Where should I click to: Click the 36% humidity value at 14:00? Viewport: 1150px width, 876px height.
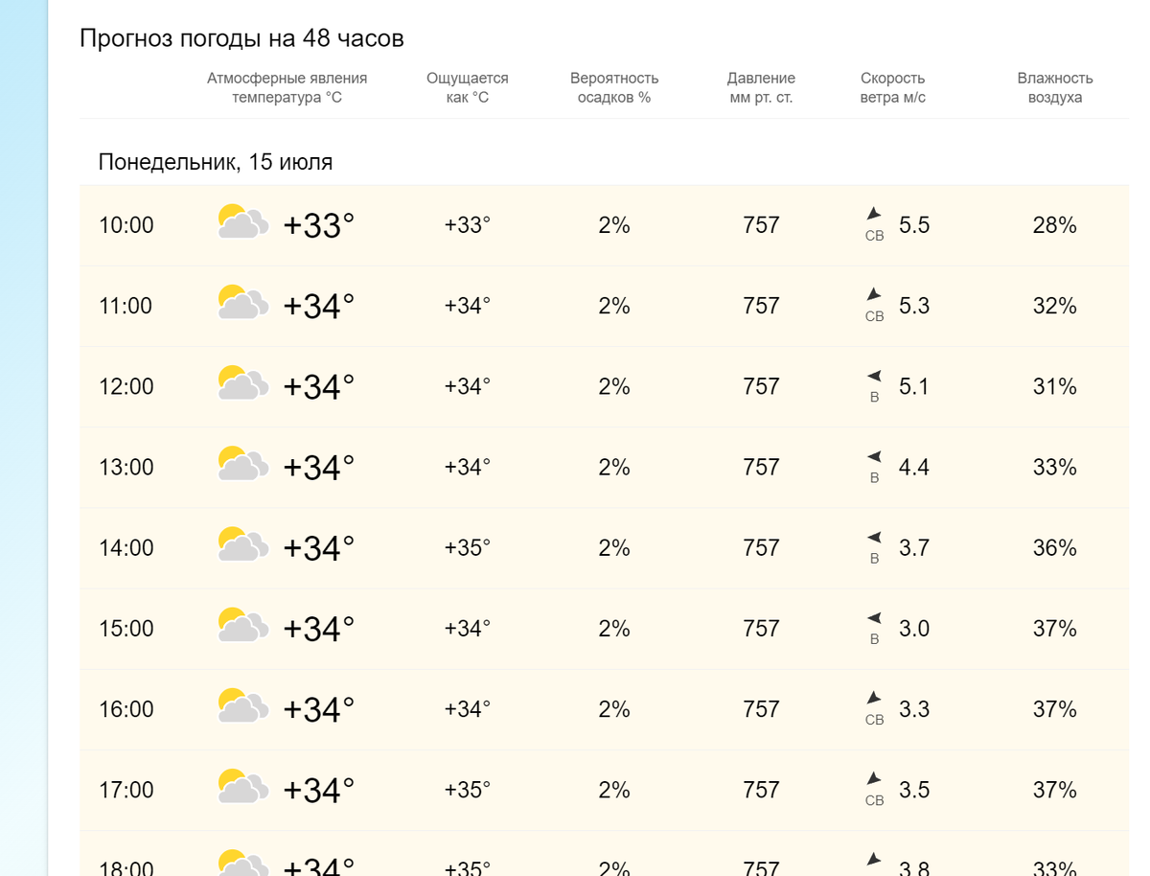(1055, 547)
